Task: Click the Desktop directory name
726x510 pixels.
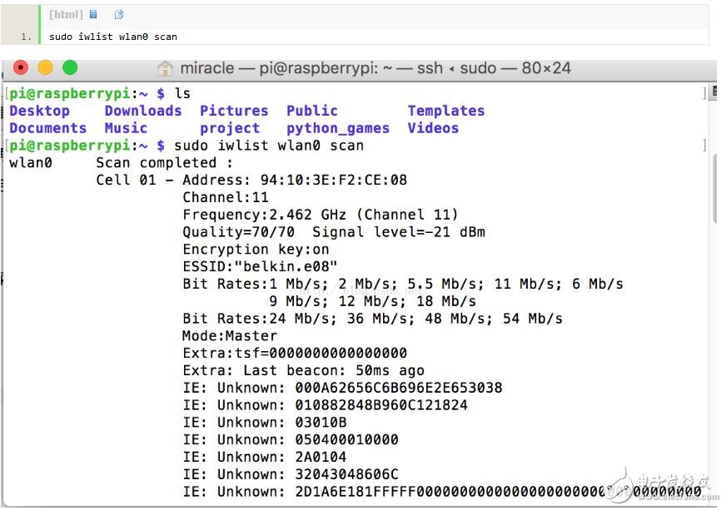Action: point(39,111)
